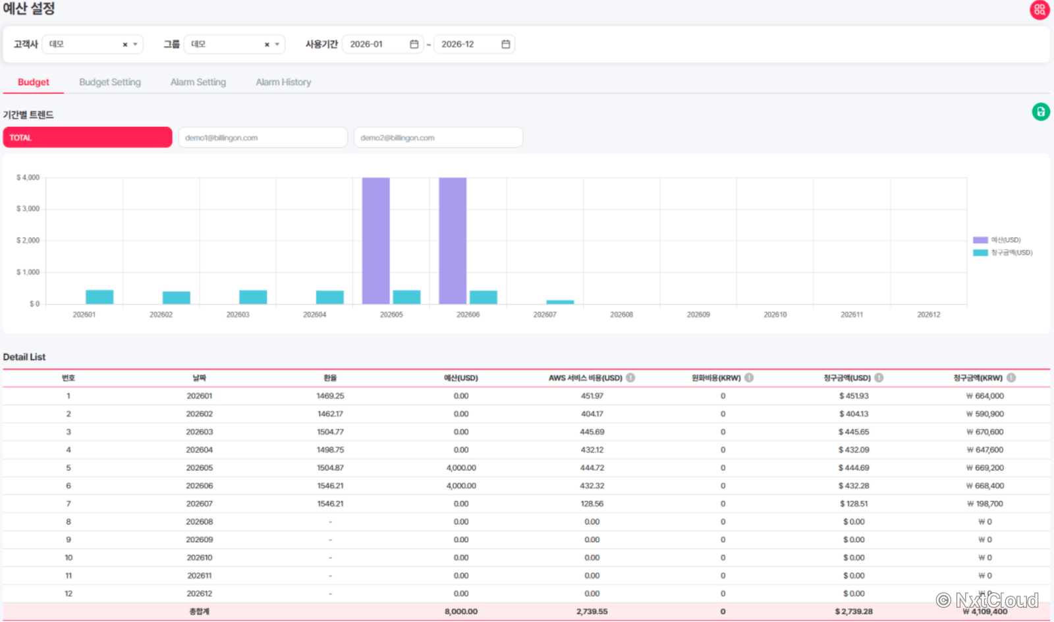
Task: Click the teal billing bar for 202601
Action: click(99, 297)
